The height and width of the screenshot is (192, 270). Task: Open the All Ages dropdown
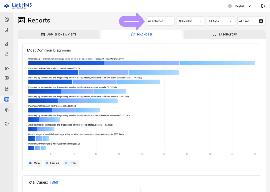[x=221, y=21]
